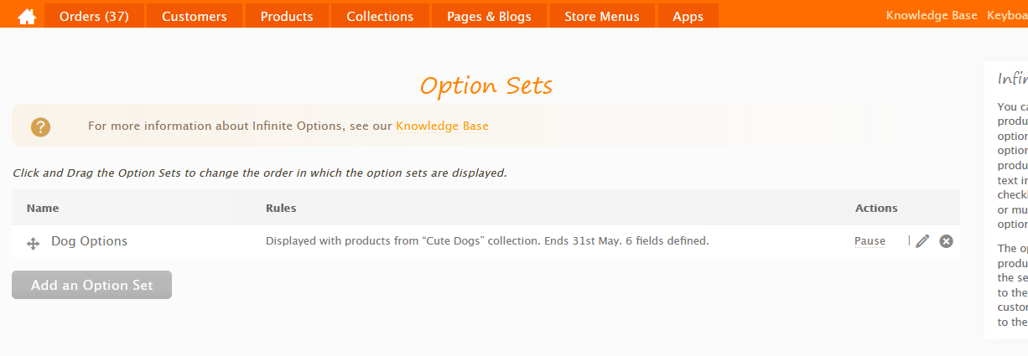Click the Add an Option Set button

coord(92,285)
